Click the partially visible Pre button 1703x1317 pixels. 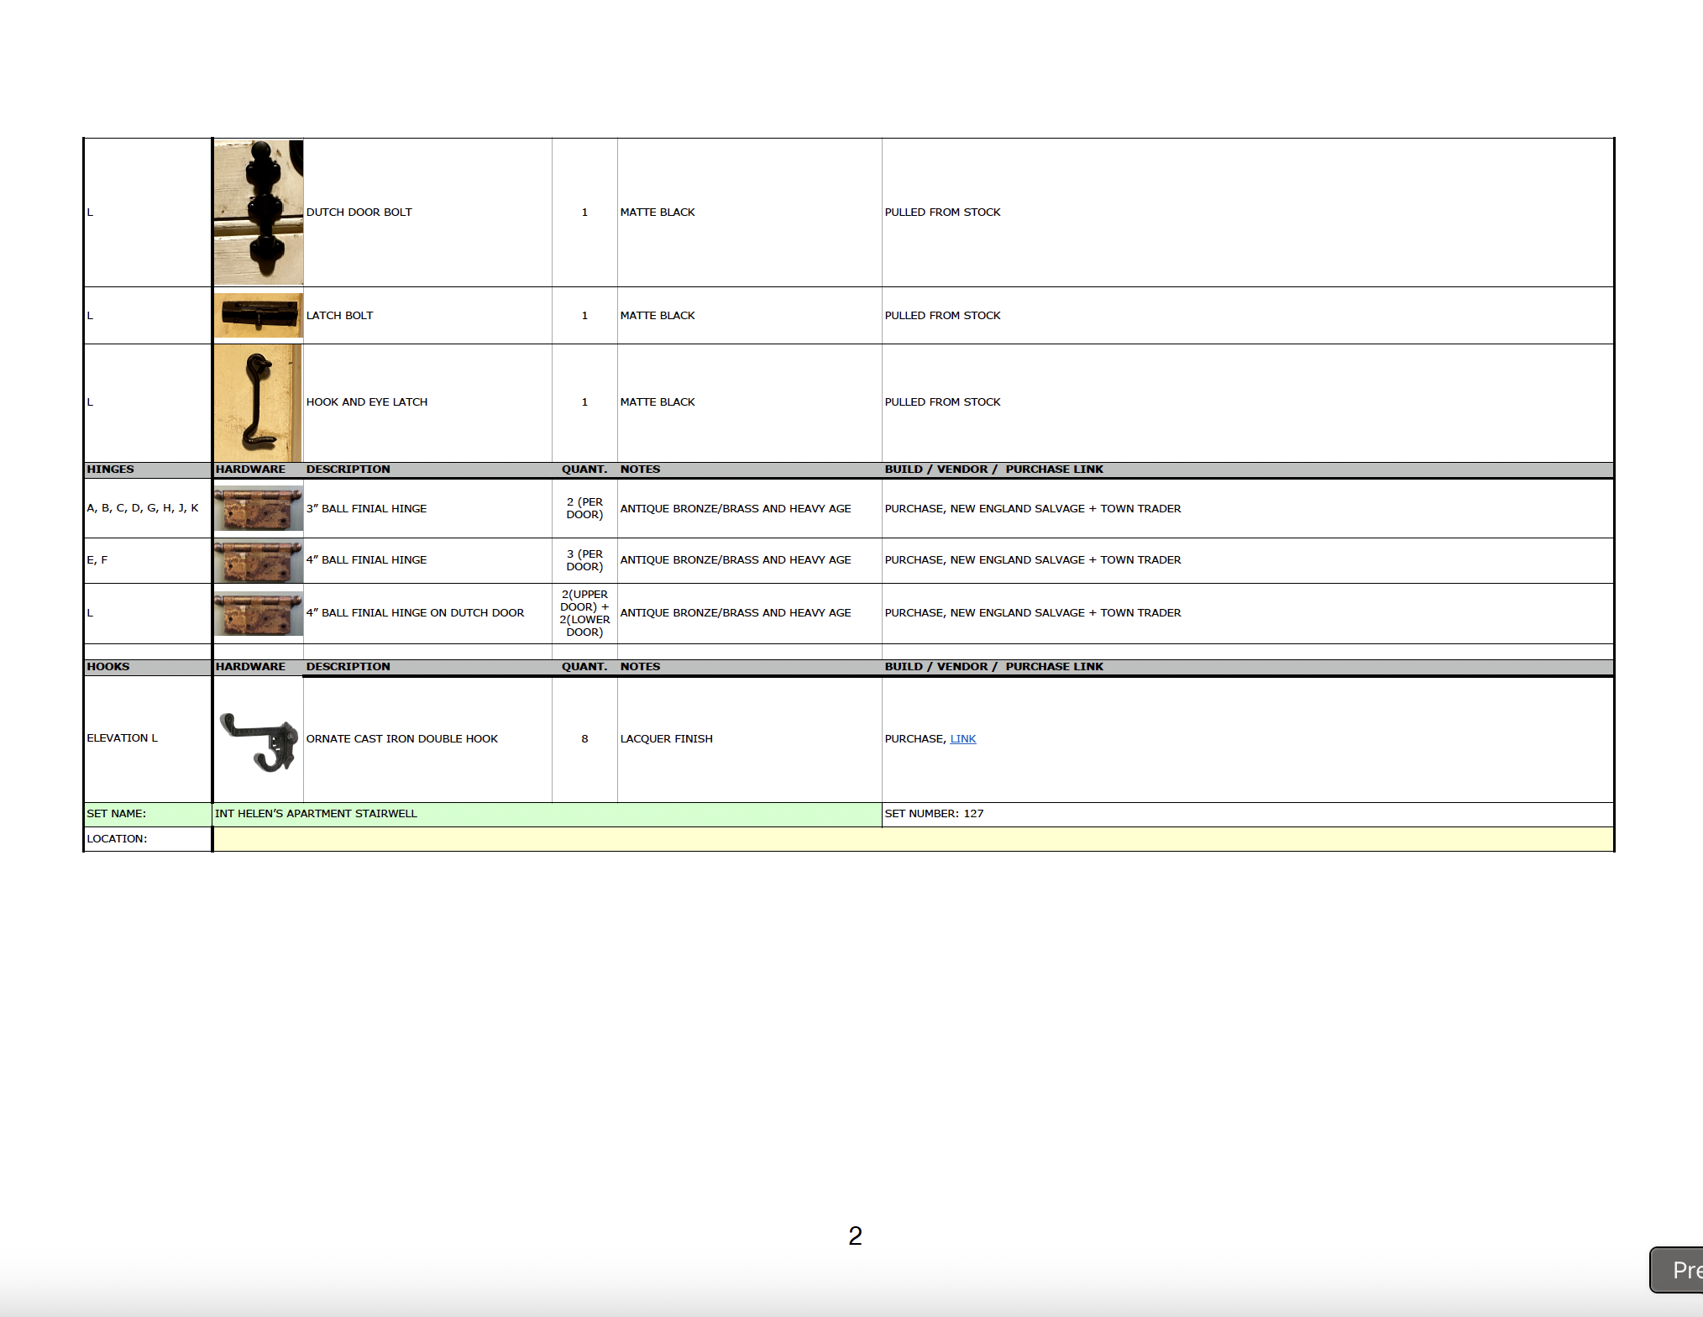[x=1678, y=1269]
